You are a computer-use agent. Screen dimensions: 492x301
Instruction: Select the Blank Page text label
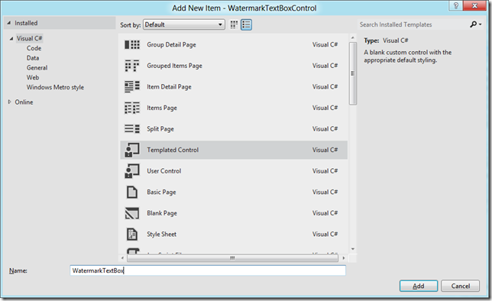[x=162, y=213]
